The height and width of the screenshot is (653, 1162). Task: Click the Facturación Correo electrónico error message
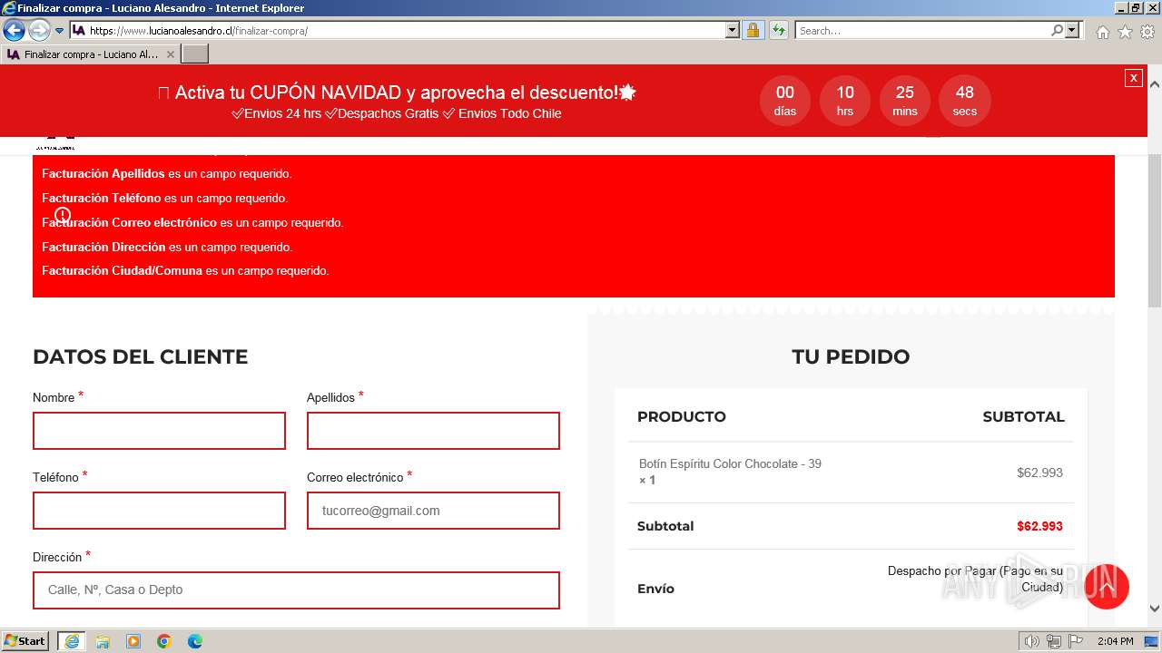192,222
